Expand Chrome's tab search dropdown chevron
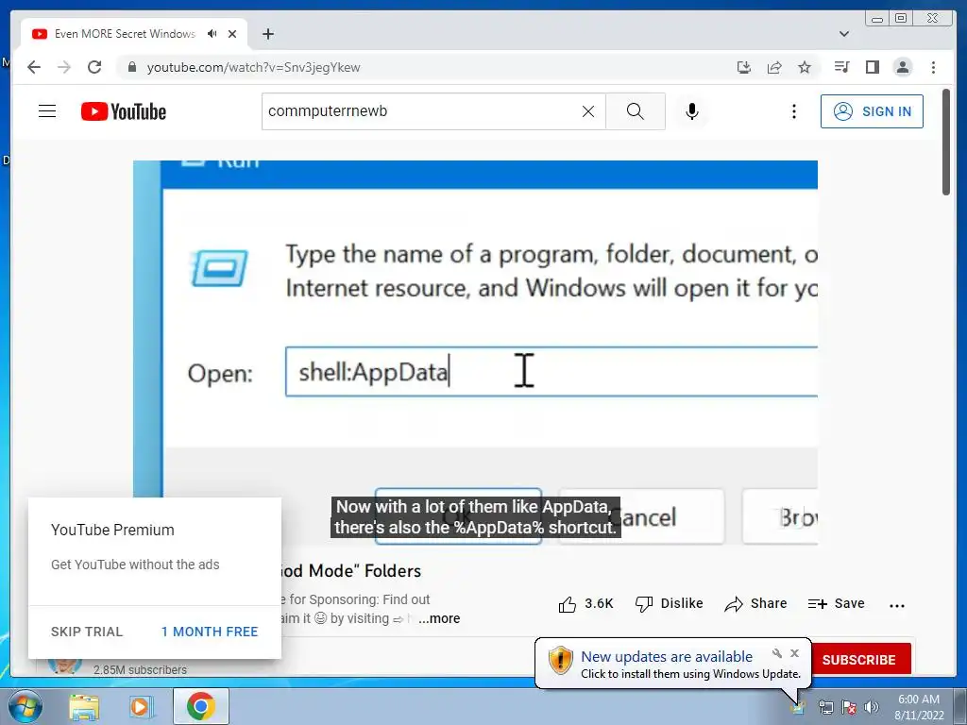 (x=844, y=34)
